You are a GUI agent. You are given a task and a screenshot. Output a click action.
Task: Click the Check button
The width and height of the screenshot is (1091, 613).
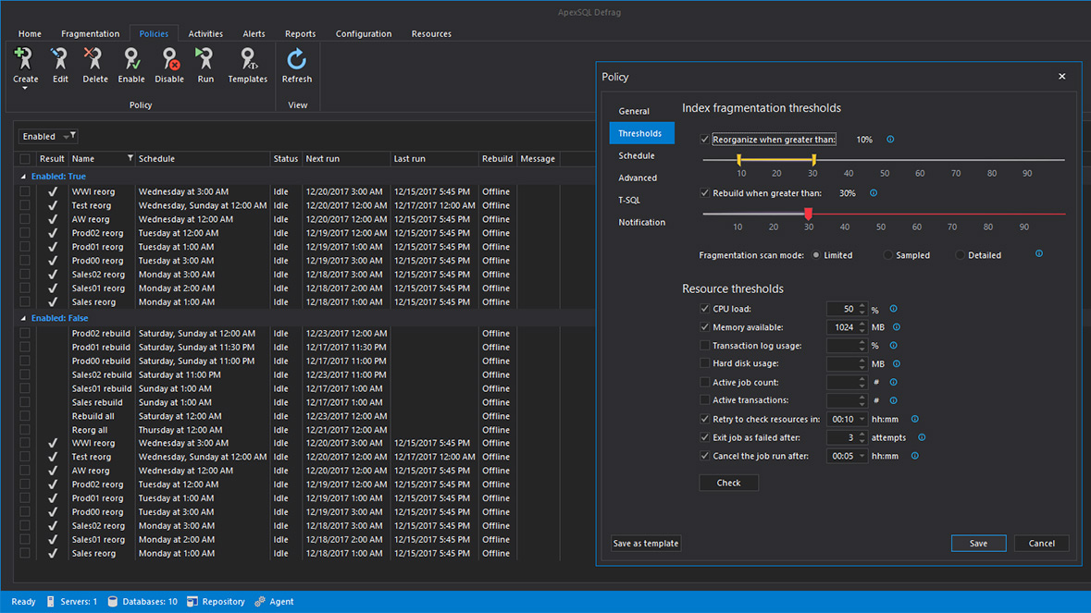pyautogui.click(x=728, y=482)
